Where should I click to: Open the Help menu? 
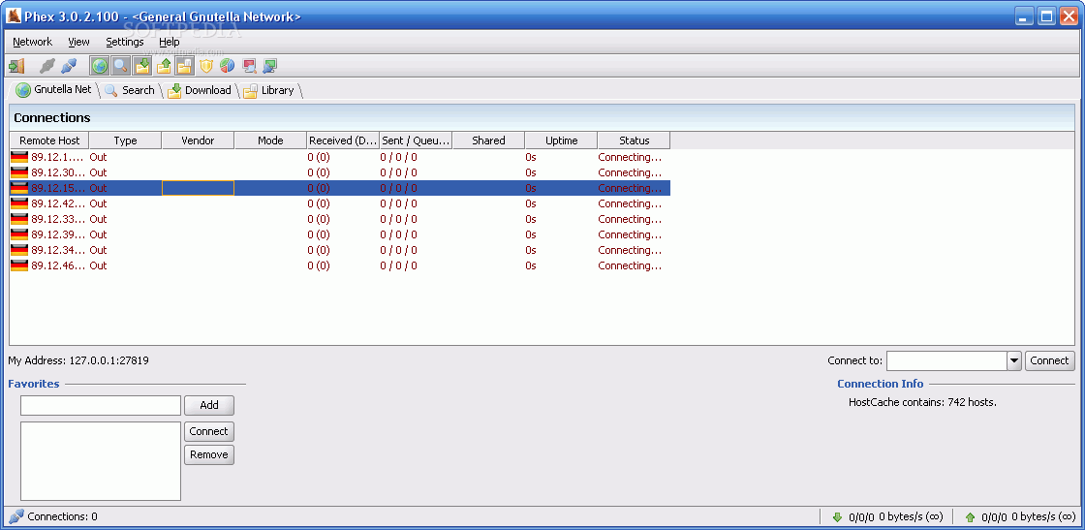tap(170, 42)
